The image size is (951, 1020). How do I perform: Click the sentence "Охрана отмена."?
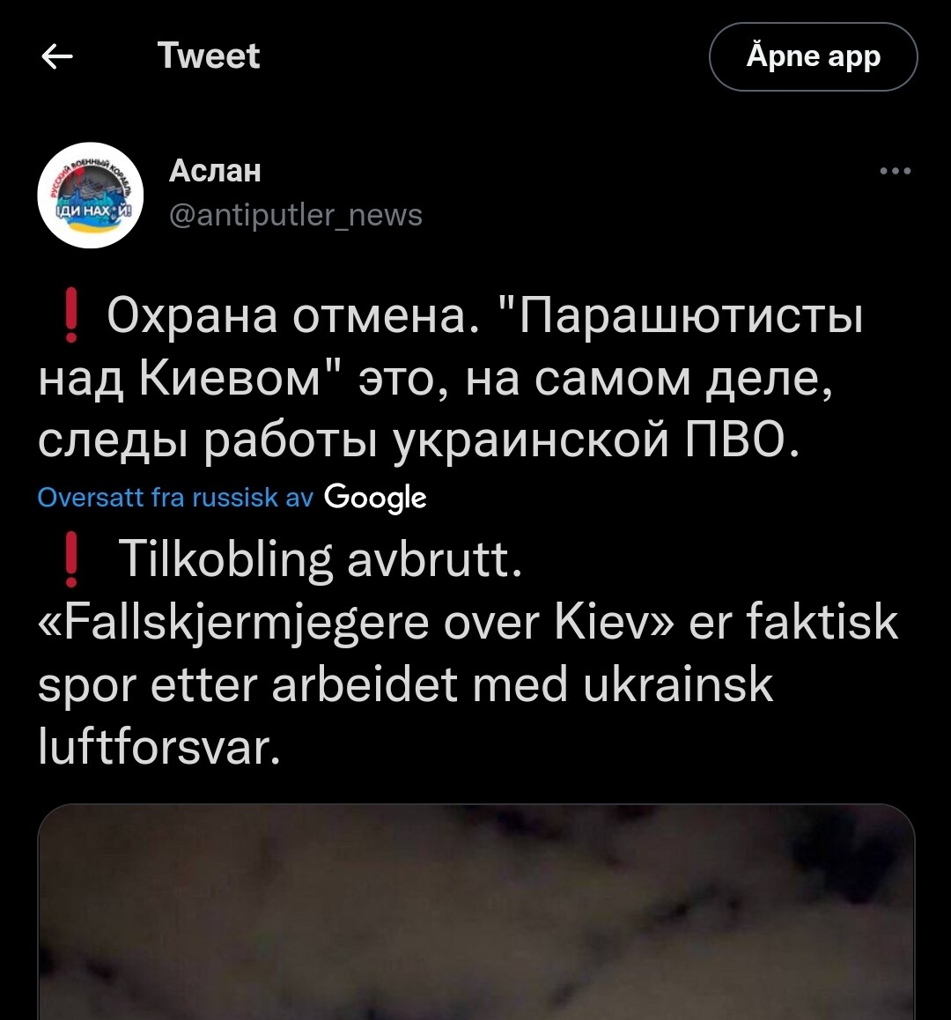coord(293,317)
